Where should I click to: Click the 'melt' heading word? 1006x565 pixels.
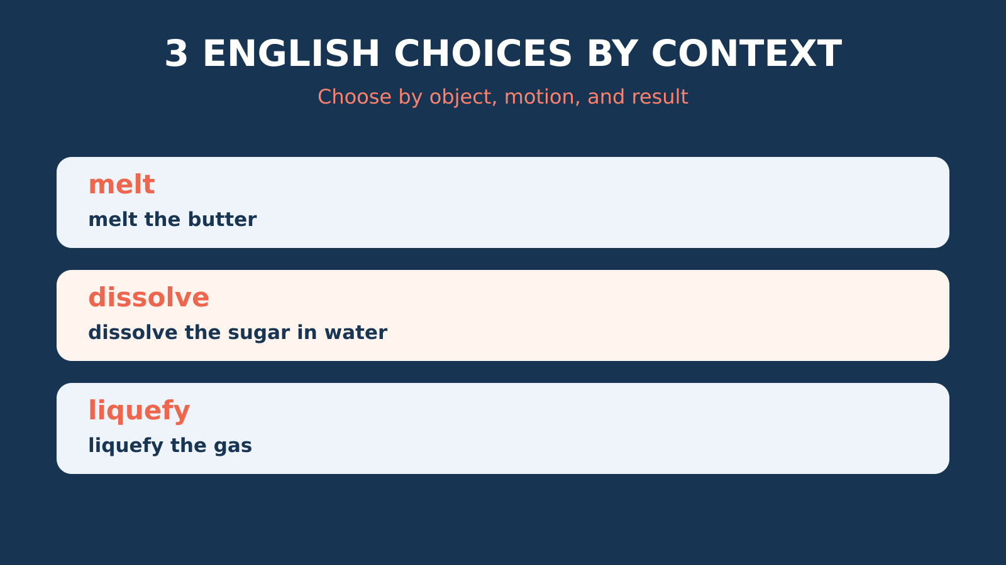(x=121, y=185)
